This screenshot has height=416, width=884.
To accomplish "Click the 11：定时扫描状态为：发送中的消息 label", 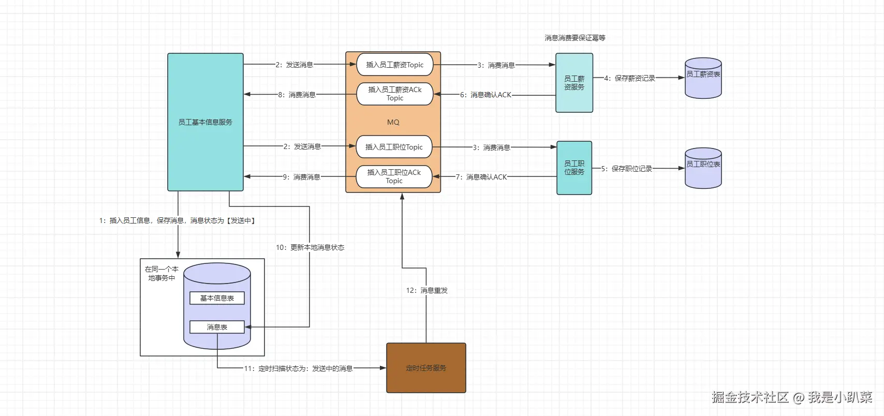I will 298,368.
